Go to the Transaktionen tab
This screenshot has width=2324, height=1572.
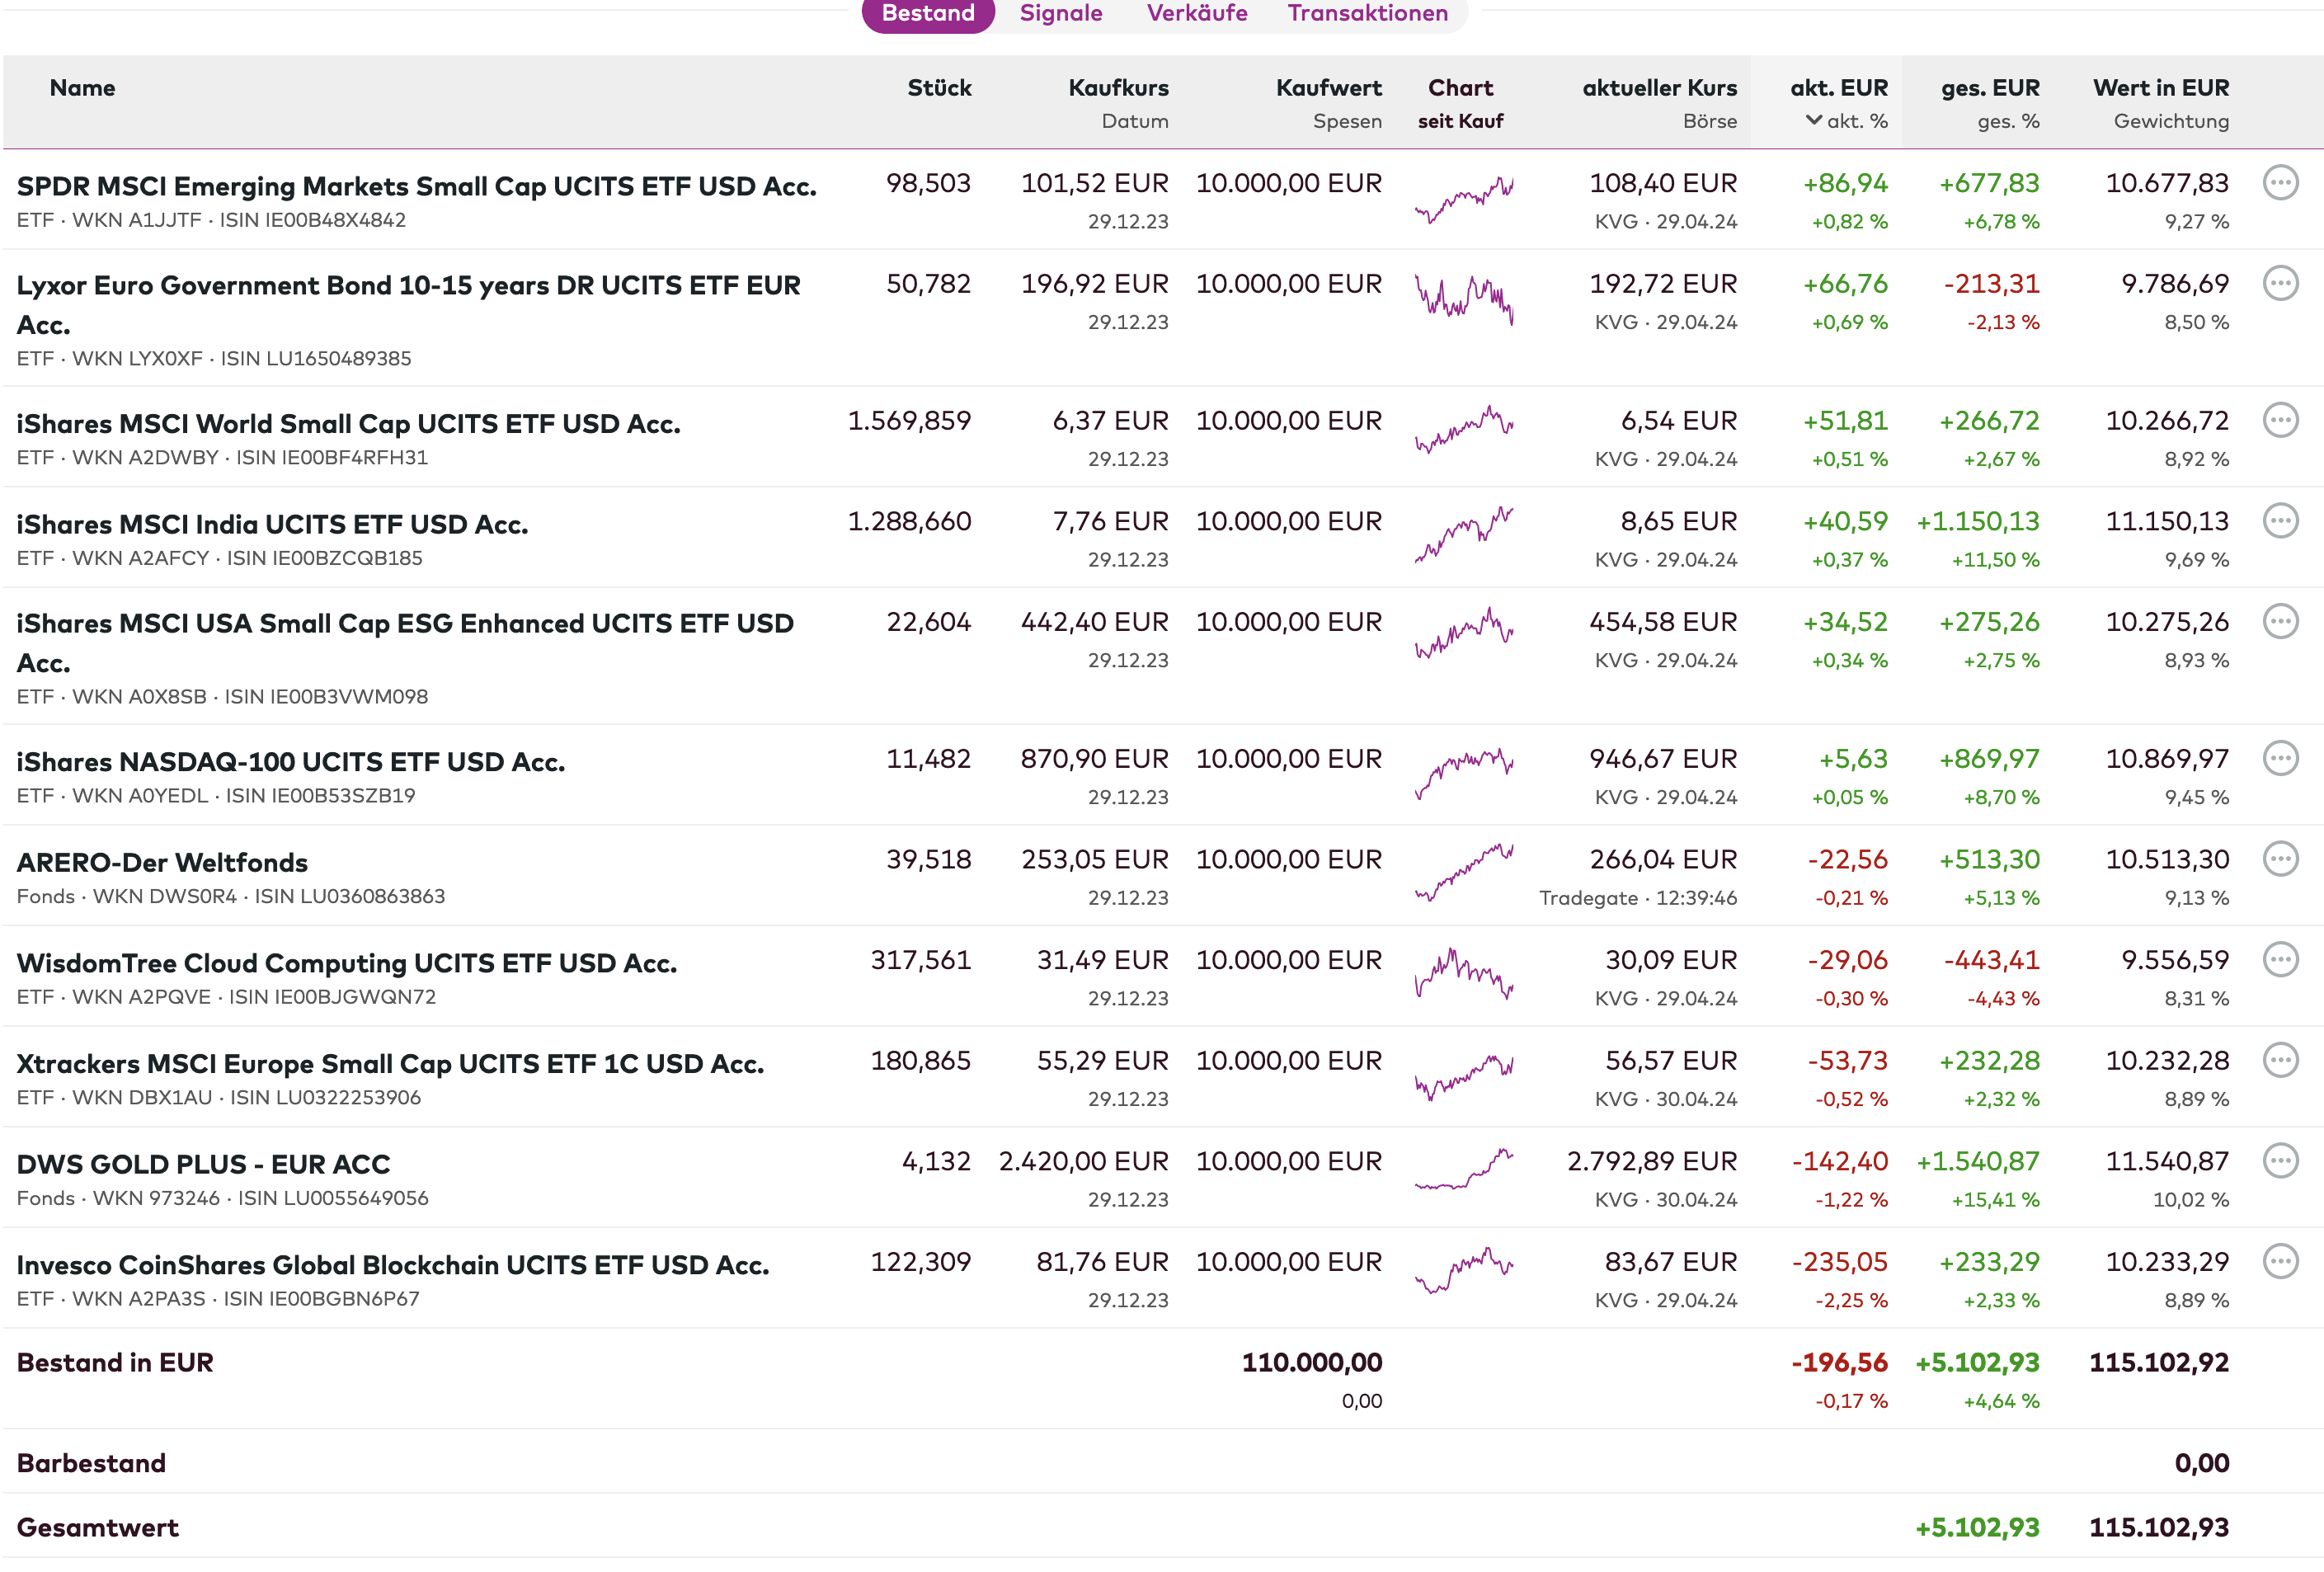click(1367, 14)
